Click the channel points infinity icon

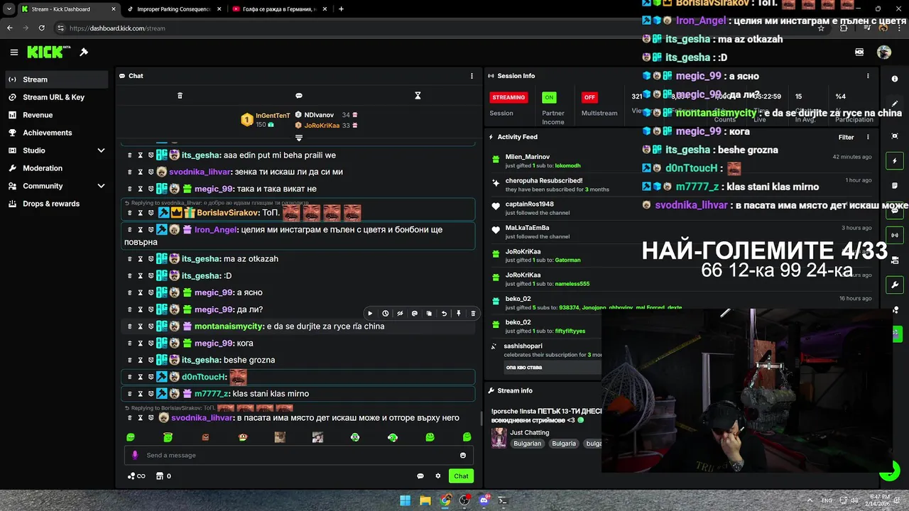[136, 476]
